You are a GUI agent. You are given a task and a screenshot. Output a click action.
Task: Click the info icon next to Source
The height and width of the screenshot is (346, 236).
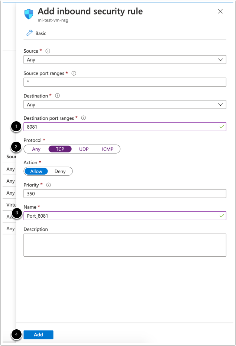(48, 51)
